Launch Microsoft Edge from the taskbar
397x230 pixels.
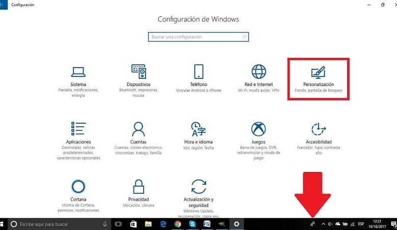tap(163, 224)
